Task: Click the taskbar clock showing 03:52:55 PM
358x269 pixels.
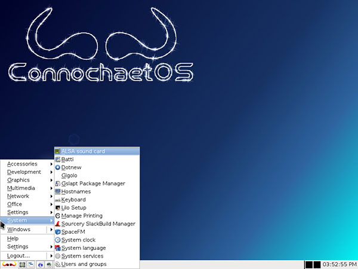Action: (340, 265)
